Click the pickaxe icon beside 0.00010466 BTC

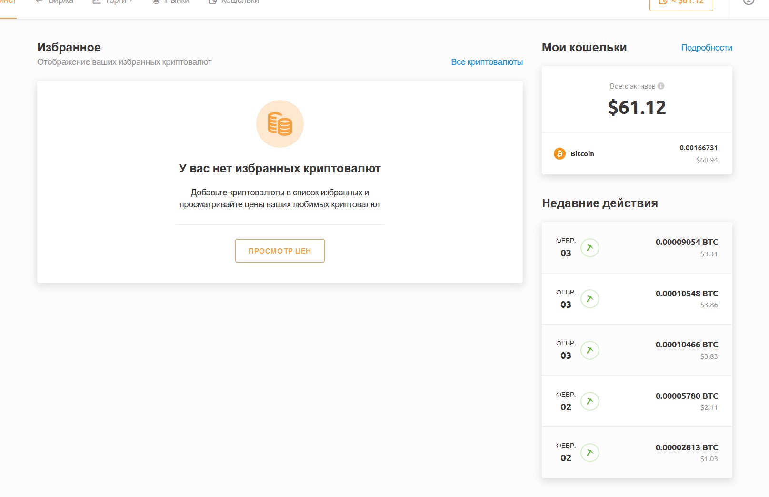point(589,350)
